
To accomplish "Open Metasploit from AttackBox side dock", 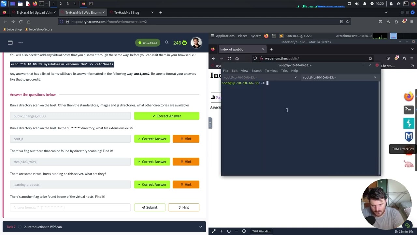I will [409, 136].
